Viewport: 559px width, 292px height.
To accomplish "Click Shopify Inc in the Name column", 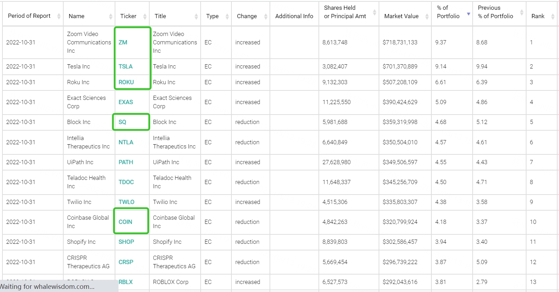I will [81, 242].
